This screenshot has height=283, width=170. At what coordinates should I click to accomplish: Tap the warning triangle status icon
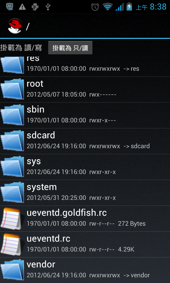pyautogui.click(x=22, y=7)
